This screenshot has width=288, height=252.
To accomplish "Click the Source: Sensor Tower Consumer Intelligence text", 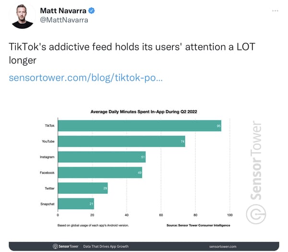I will click(x=198, y=225).
